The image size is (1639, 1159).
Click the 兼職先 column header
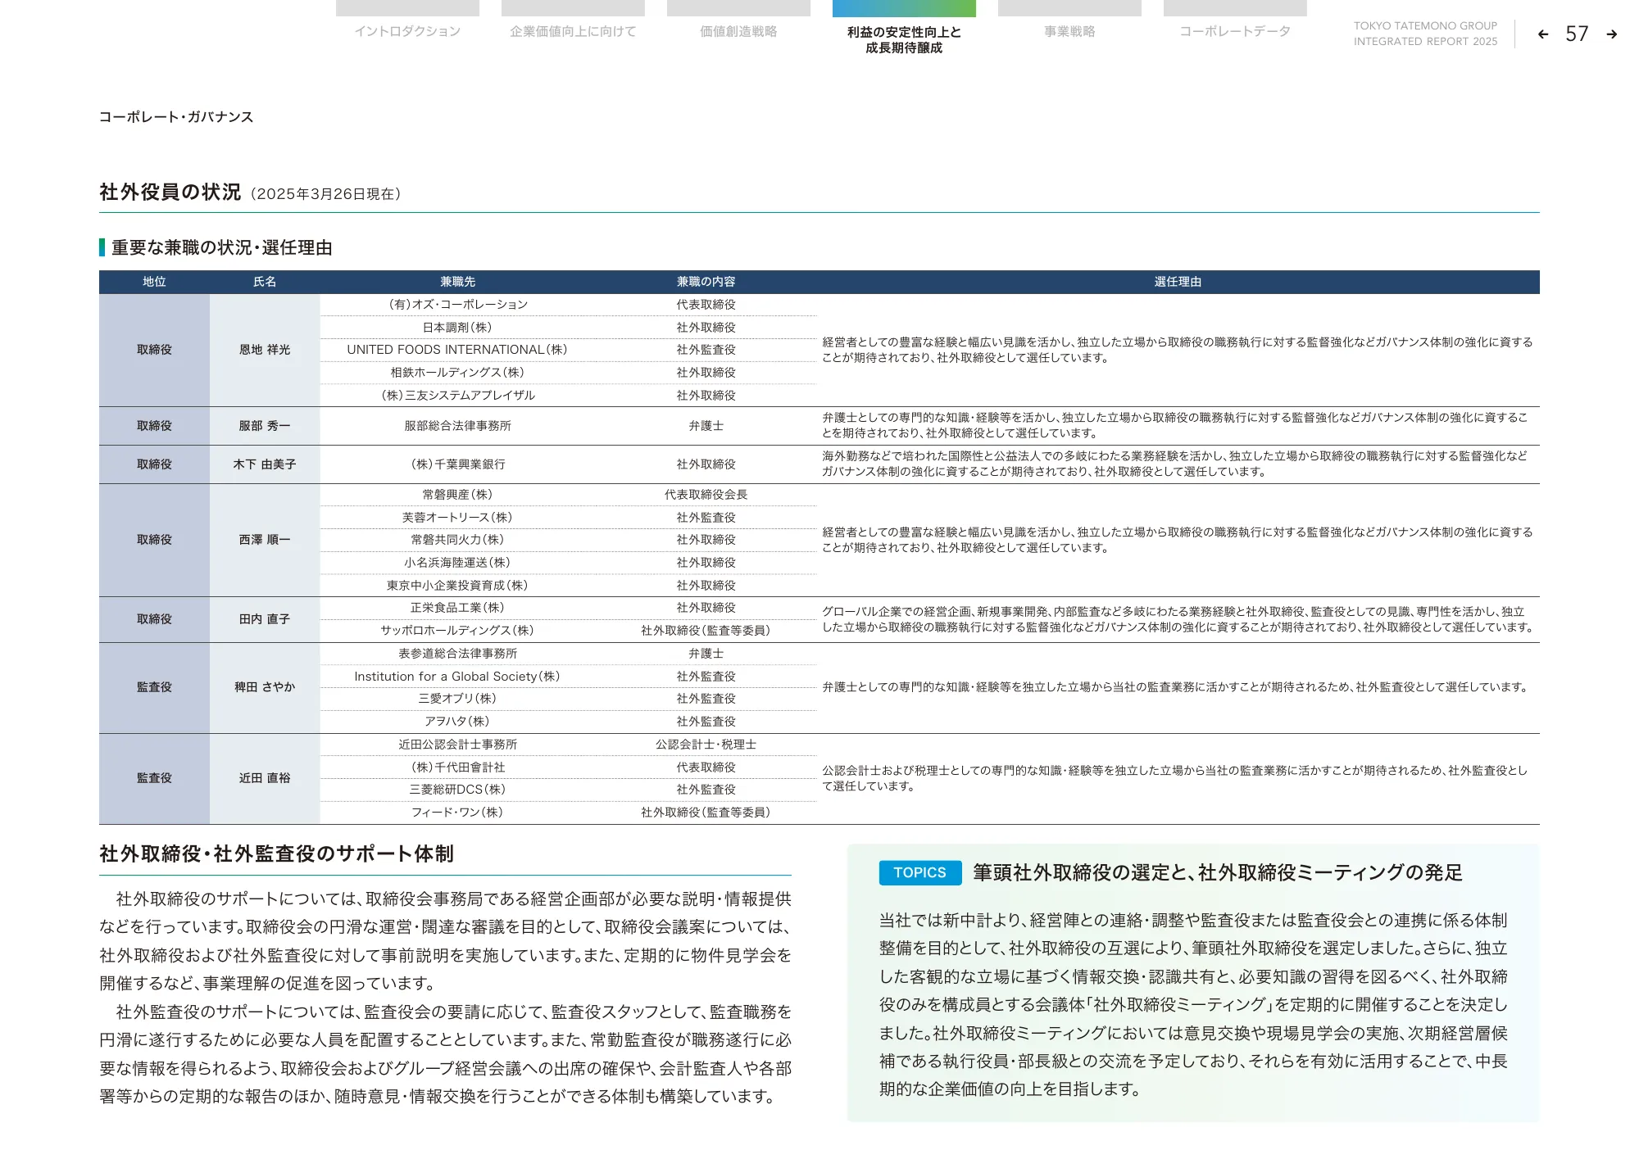click(457, 282)
